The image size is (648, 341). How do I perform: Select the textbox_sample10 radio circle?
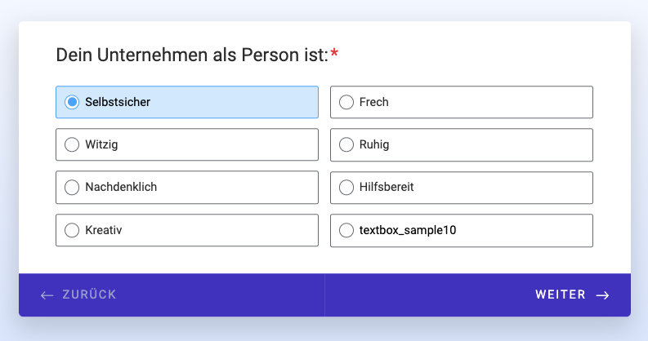pos(346,230)
